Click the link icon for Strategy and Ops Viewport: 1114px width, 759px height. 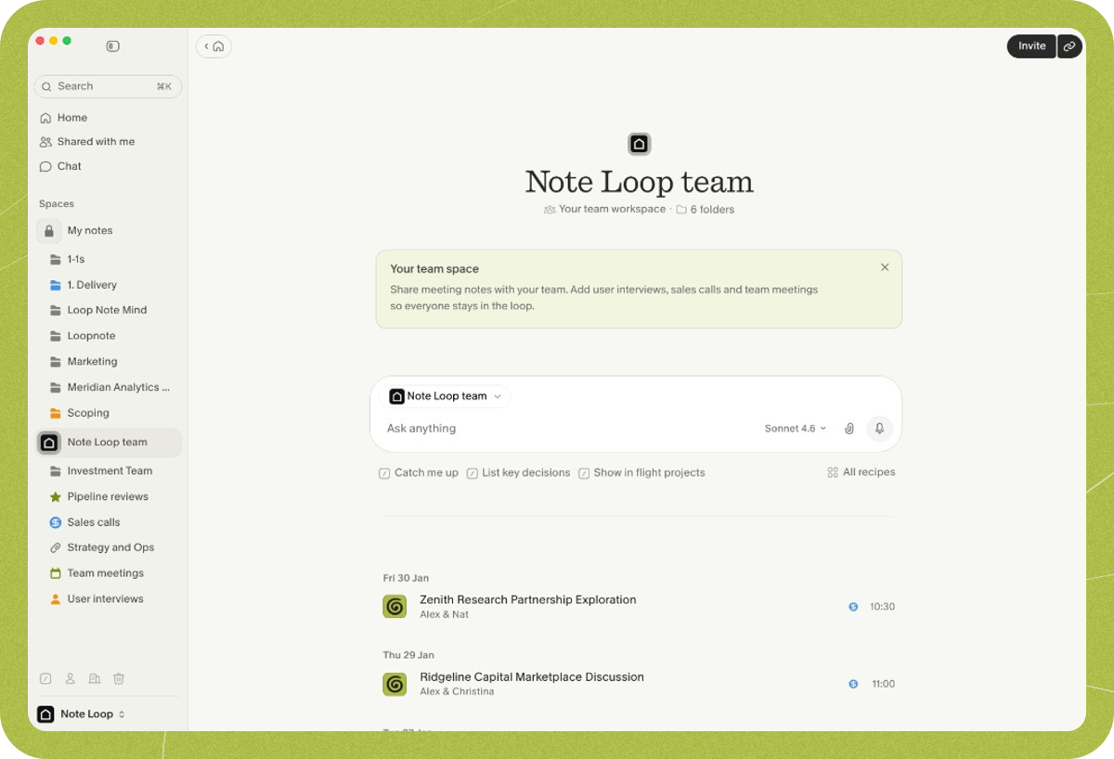(x=56, y=547)
